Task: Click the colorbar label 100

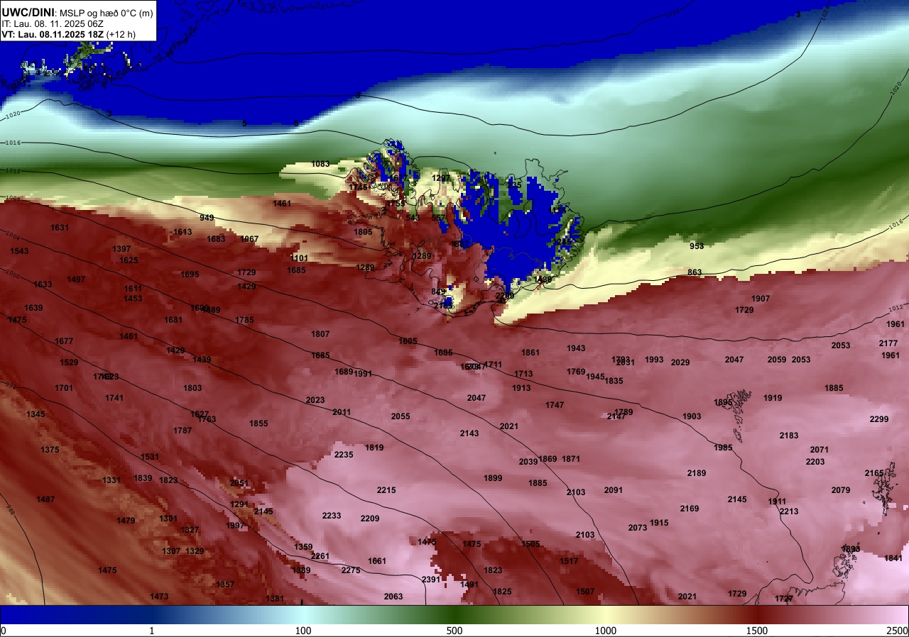Action: click(x=303, y=631)
